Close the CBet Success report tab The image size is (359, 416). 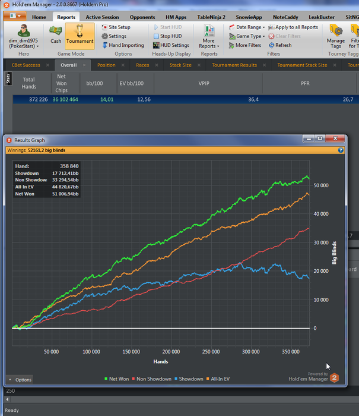47,65
